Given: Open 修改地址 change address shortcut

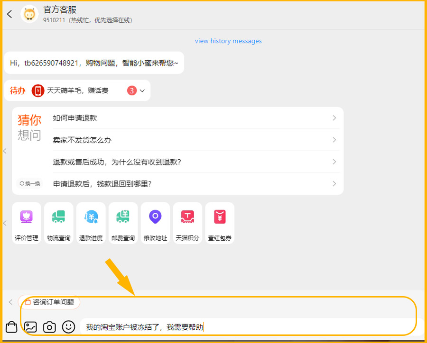Looking at the screenshot, I should (156, 223).
